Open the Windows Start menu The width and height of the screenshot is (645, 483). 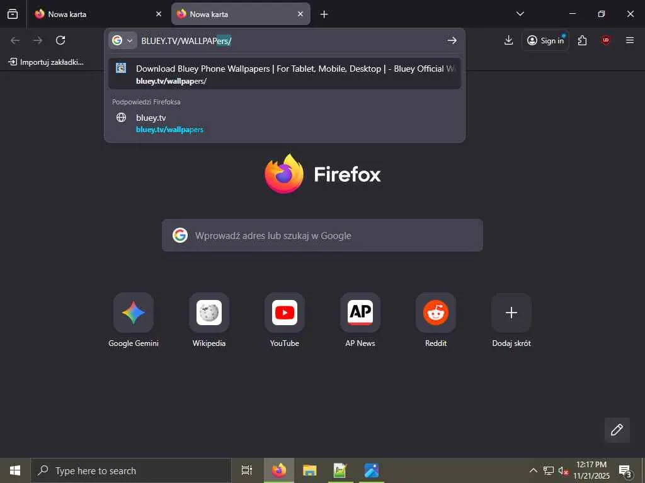[x=15, y=470]
